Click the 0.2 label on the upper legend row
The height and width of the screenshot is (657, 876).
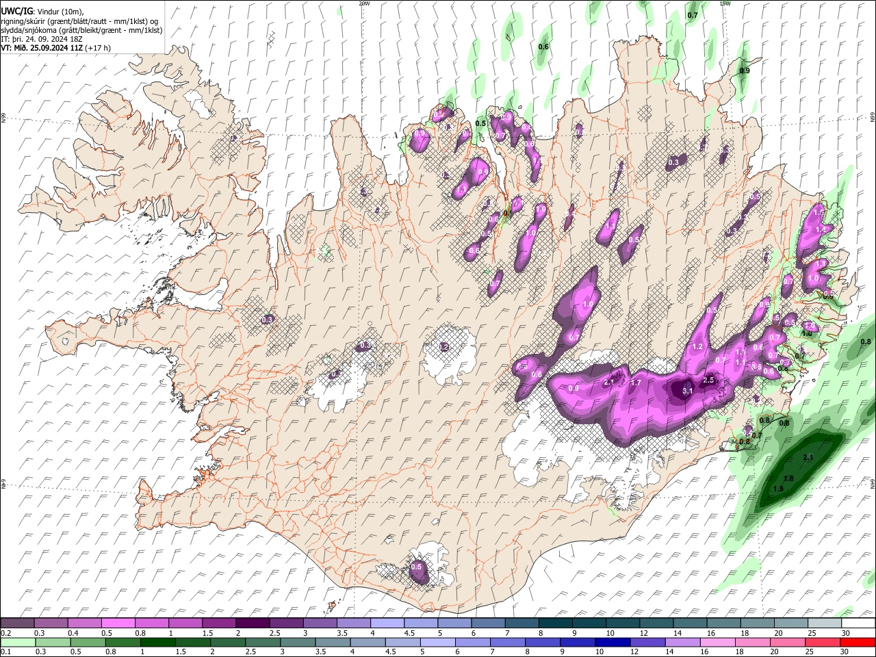coord(5,633)
